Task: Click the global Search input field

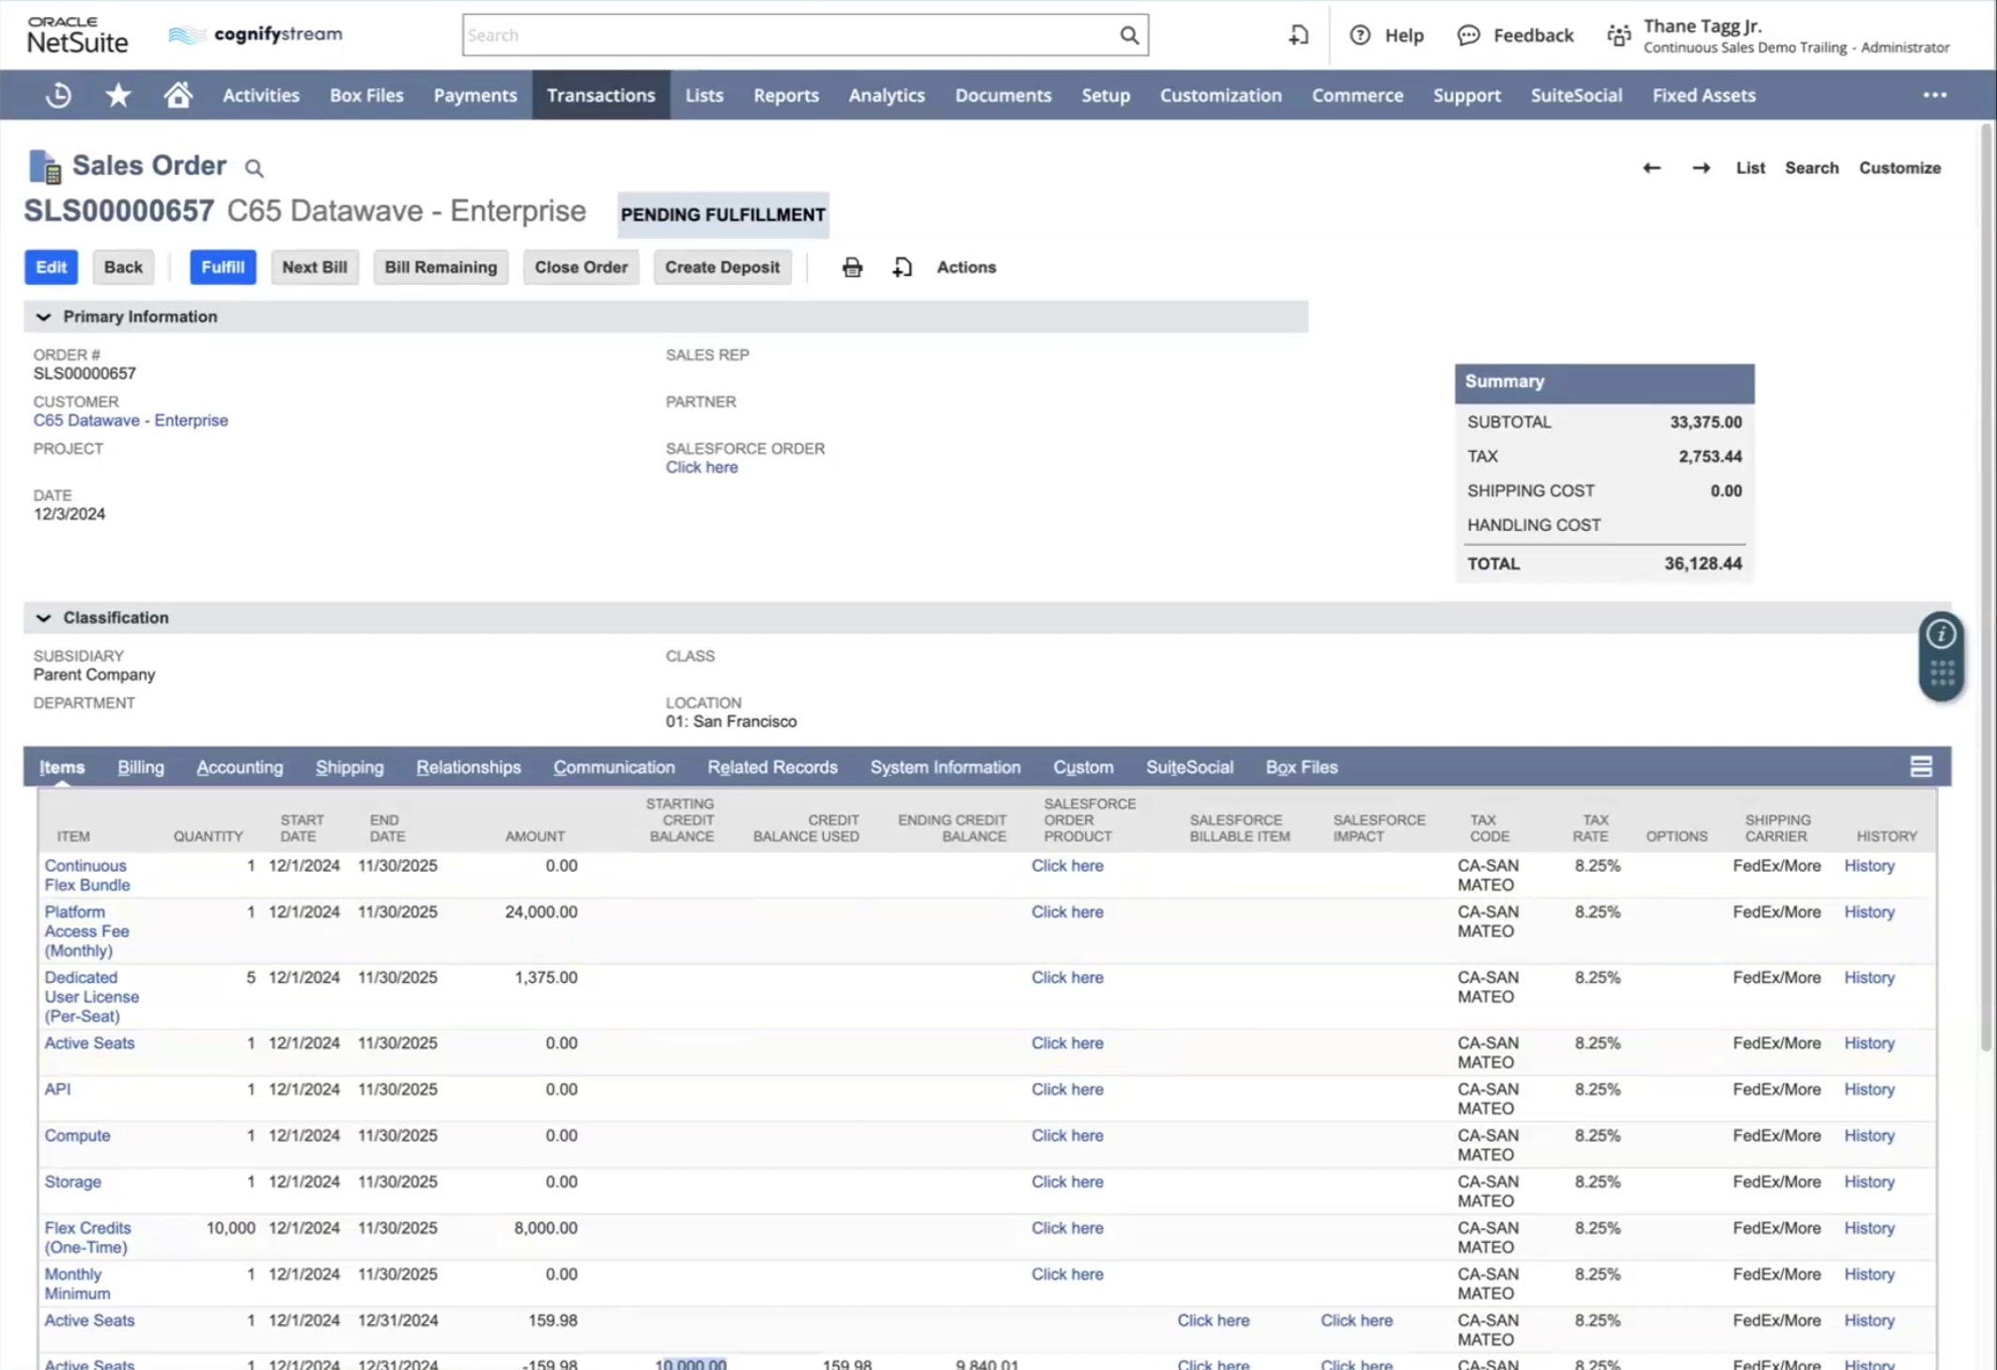Action: coord(789,36)
